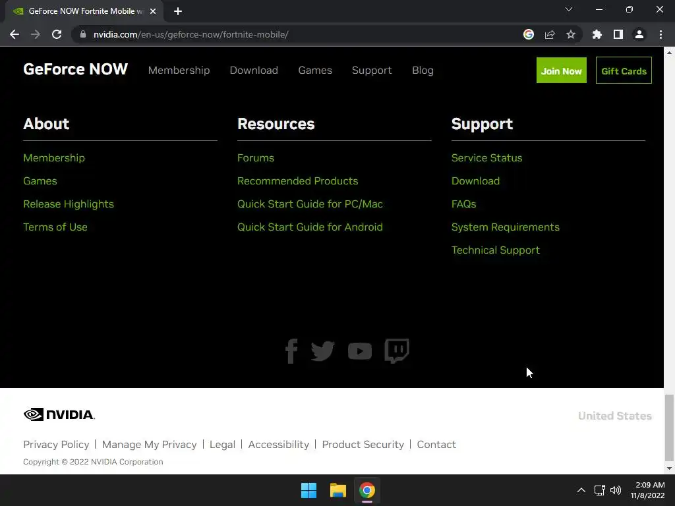Select the GeForce NOW Fortnite Mobile tab

click(x=84, y=11)
